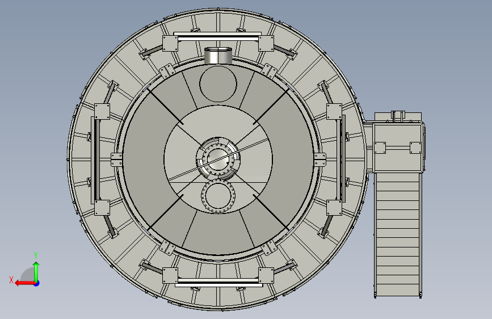Screen dimensions: 492x319
Task: Select the square plate at the bottom beam's left end
Action: point(170,275)
